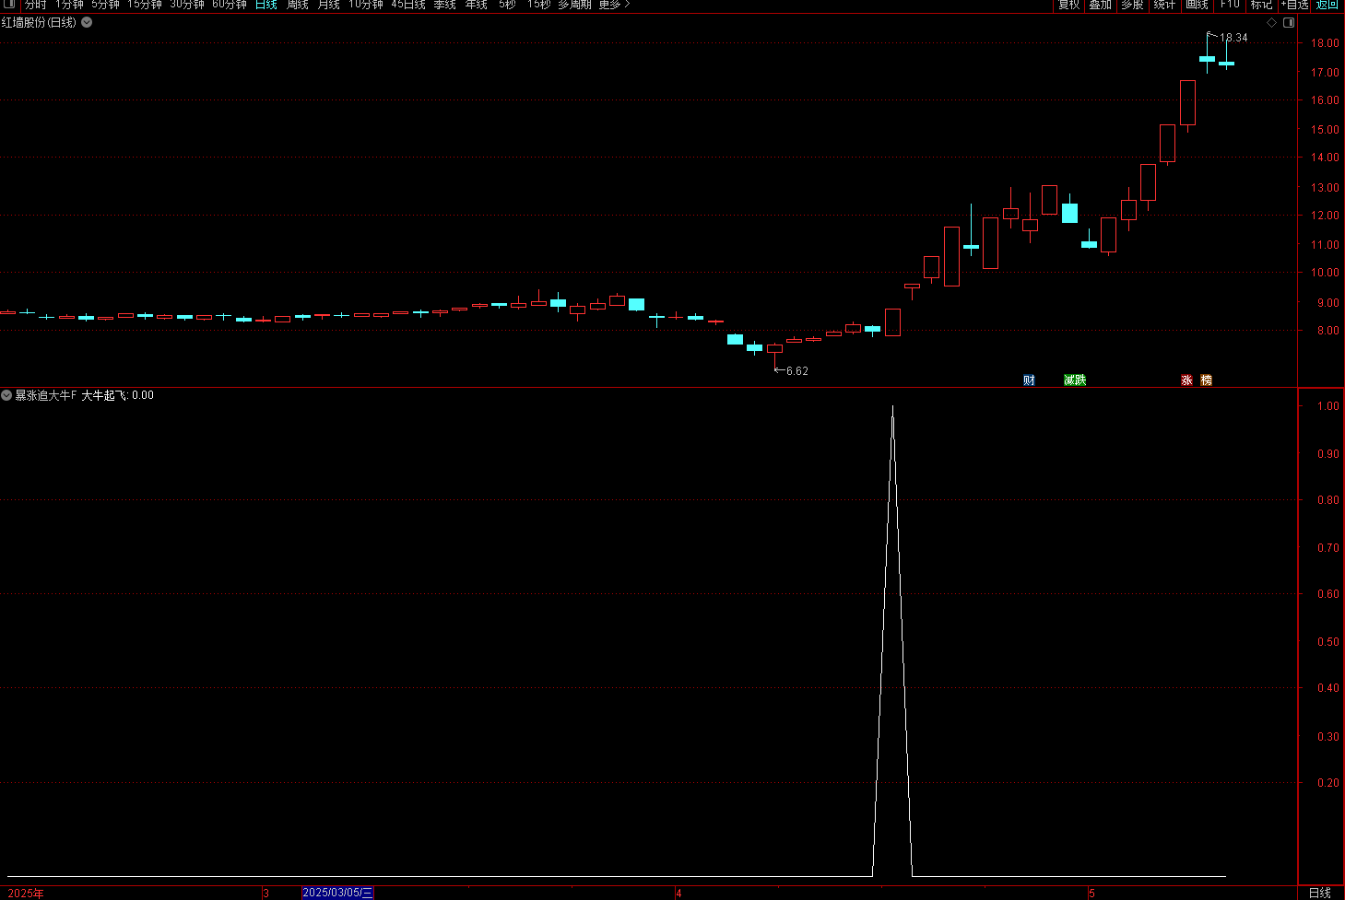Click the 财 info marker under the chart
The height and width of the screenshot is (900, 1345).
[x=1029, y=380]
